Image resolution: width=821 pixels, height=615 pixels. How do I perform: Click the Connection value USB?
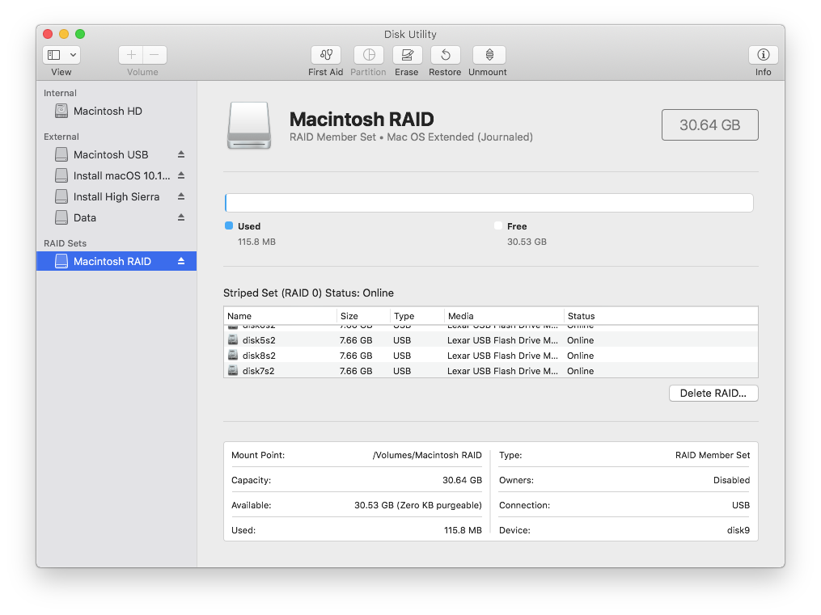[741, 505]
